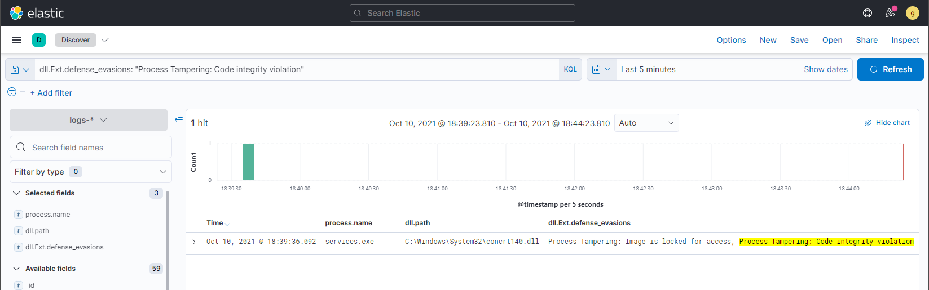Open the user avatar g menu

pos(913,13)
